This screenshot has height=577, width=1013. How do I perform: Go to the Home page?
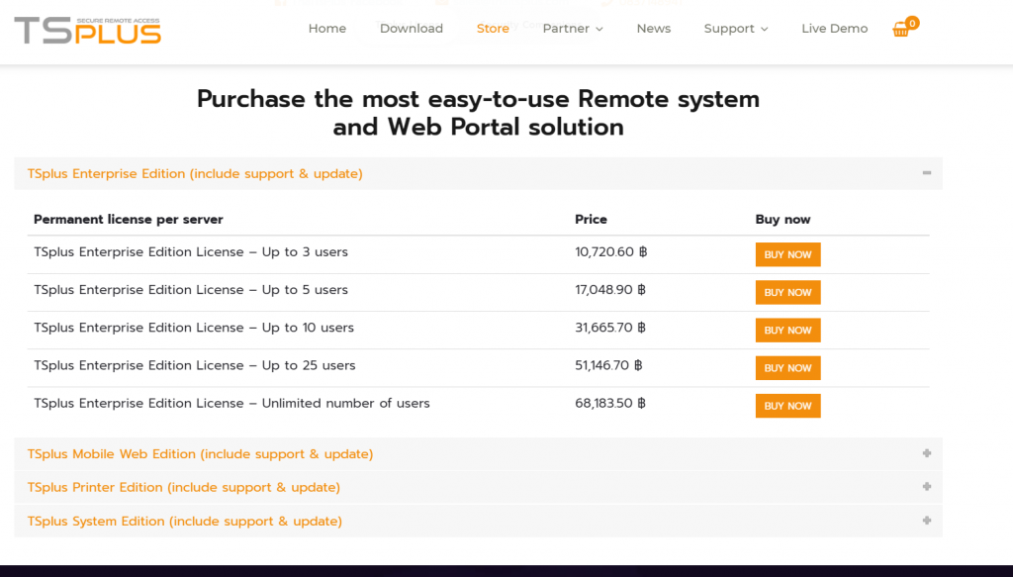coord(327,29)
